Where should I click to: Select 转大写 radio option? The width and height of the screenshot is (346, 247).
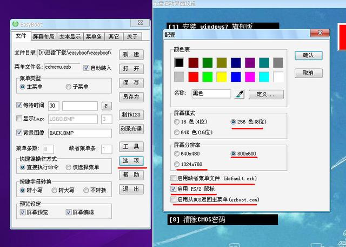click(x=54, y=190)
